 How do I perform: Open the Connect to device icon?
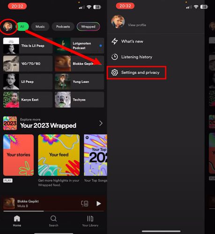(84, 204)
